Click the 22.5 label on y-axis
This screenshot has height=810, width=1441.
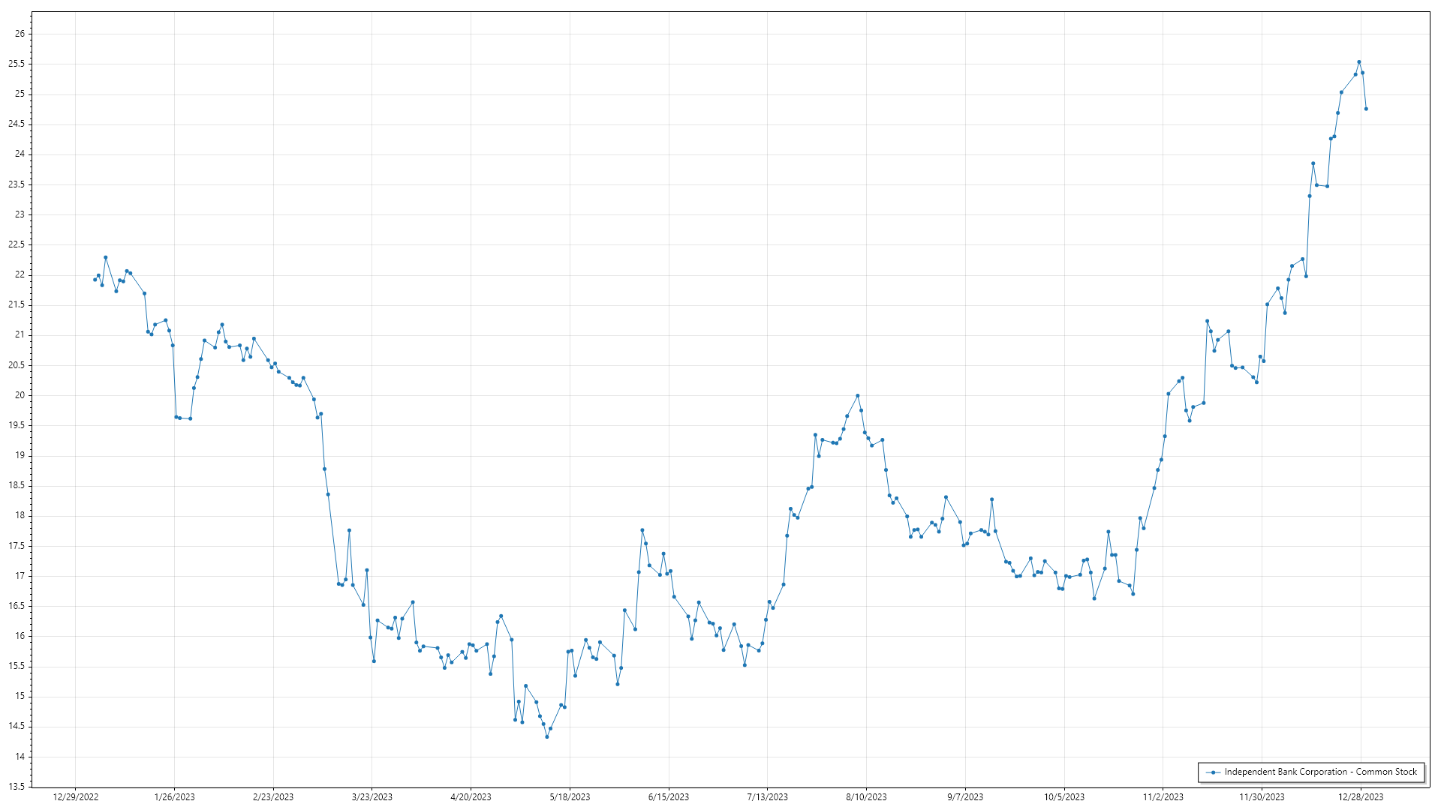point(17,244)
